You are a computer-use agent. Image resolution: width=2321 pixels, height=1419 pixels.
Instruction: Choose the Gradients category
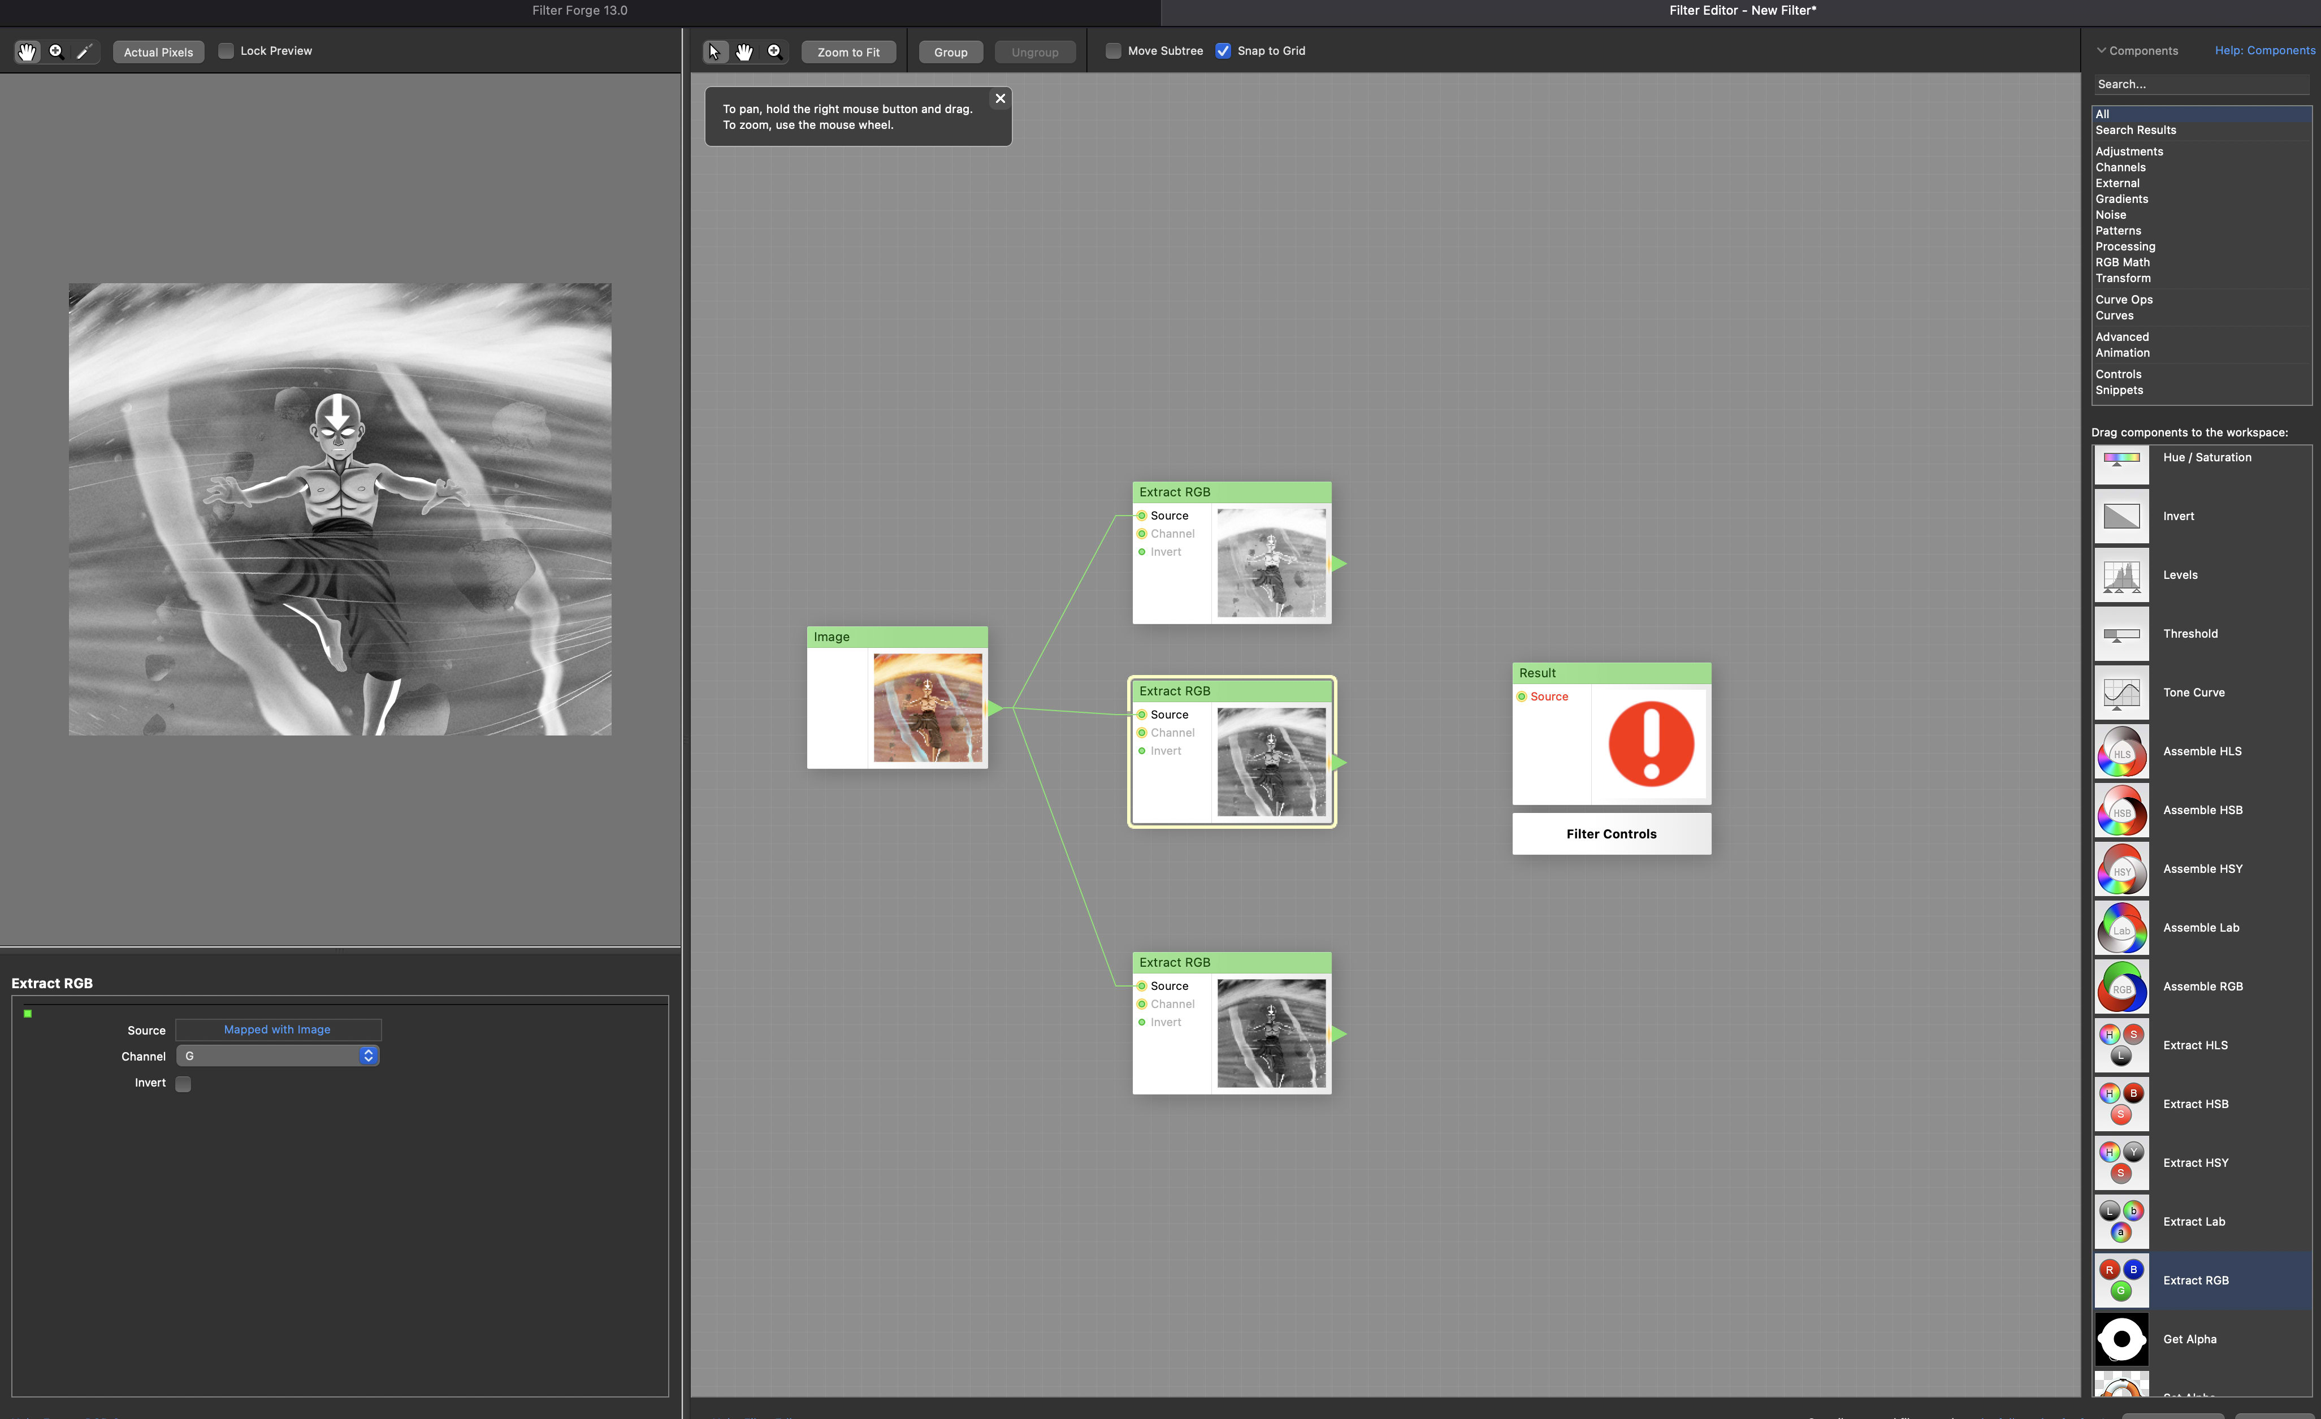[x=2121, y=199]
